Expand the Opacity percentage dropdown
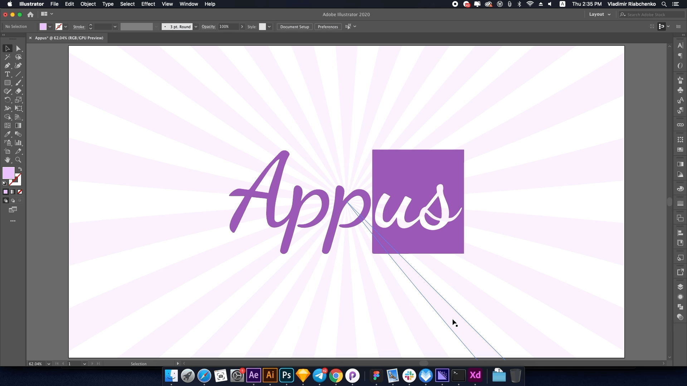687x386 pixels. pyautogui.click(x=242, y=26)
